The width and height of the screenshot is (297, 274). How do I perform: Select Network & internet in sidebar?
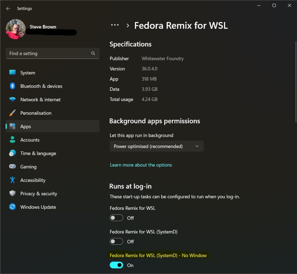point(40,100)
